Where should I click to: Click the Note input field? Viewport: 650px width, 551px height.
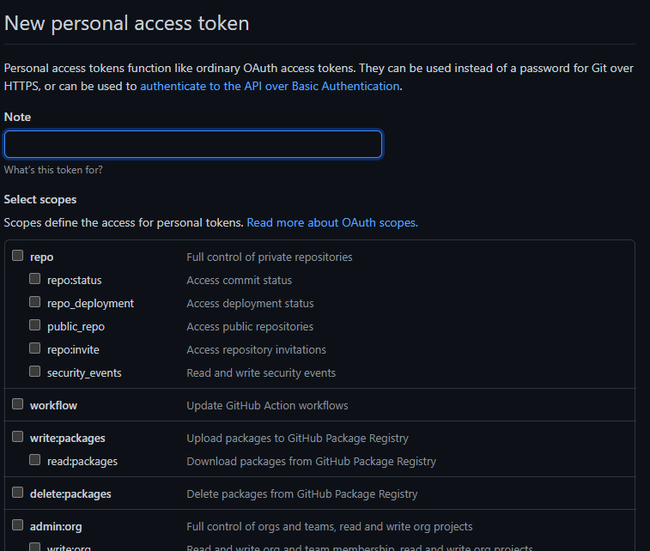tap(193, 144)
